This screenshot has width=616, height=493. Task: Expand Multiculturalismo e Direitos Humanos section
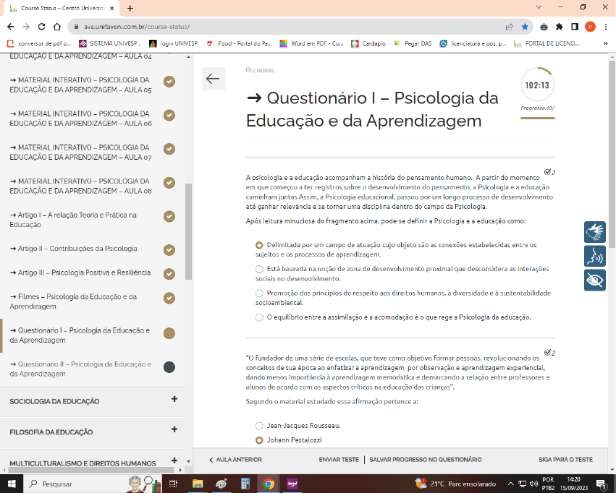[x=174, y=460]
